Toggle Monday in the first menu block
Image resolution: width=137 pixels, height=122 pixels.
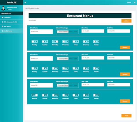35,42
